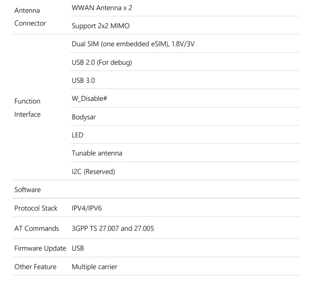Click the Dual SIM embedded eSIM row
This screenshot has width=317, height=281.
[133, 44]
